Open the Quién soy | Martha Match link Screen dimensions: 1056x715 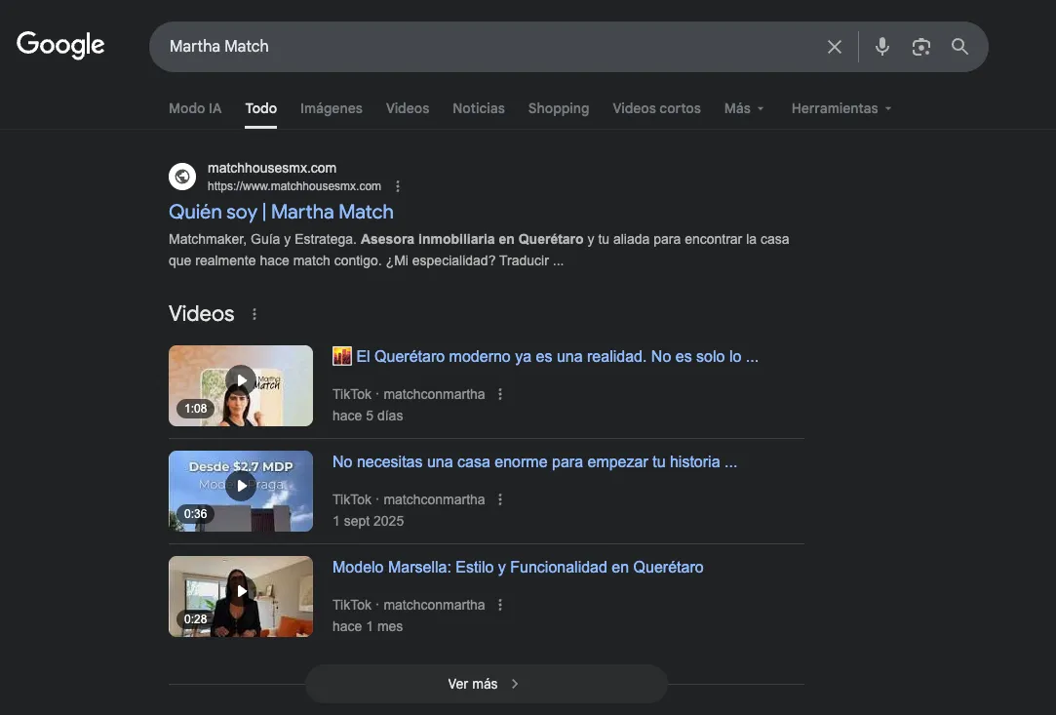281,212
